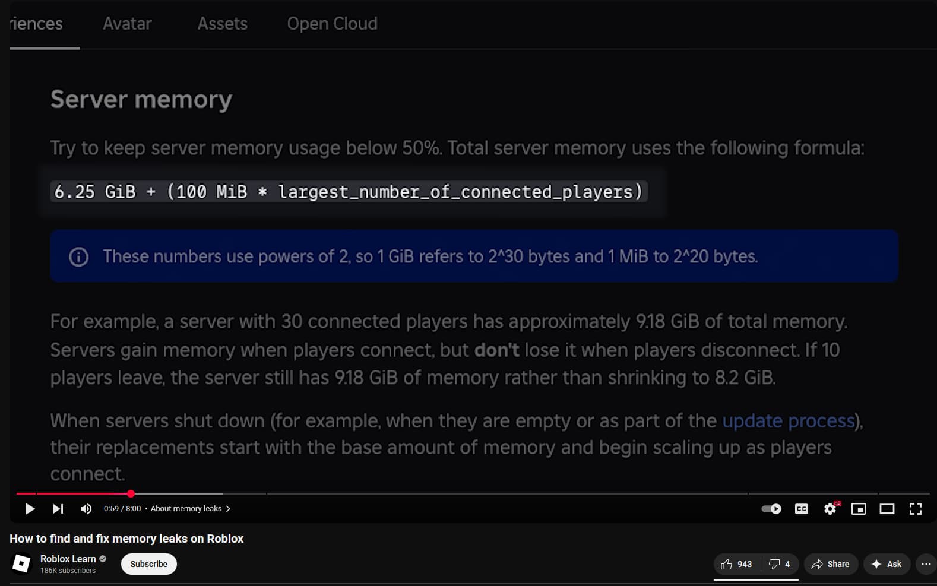Switch to miniplayer view
937x586 pixels.
point(858,508)
